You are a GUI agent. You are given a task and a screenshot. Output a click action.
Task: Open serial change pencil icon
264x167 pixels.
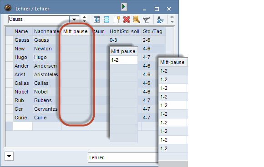[137, 20]
